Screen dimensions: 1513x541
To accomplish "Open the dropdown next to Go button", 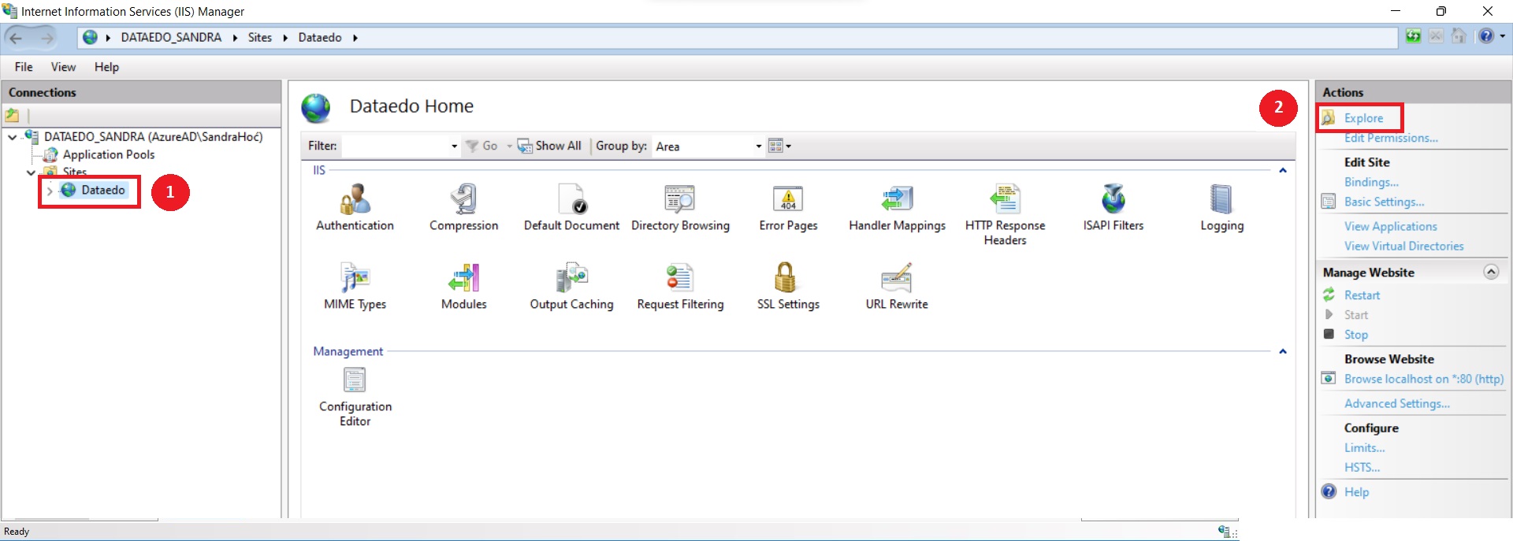I will (x=509, y=146).
